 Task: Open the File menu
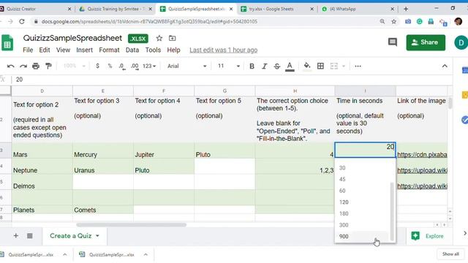(x=28, y=50)
